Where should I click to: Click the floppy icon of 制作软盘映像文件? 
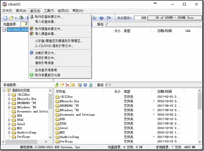point(31,17)
